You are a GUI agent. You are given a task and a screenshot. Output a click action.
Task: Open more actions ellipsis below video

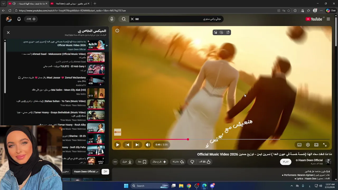115,162
